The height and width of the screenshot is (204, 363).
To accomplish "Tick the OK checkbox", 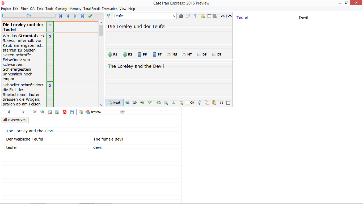I will pyautogui.click(x=188, y=103).
